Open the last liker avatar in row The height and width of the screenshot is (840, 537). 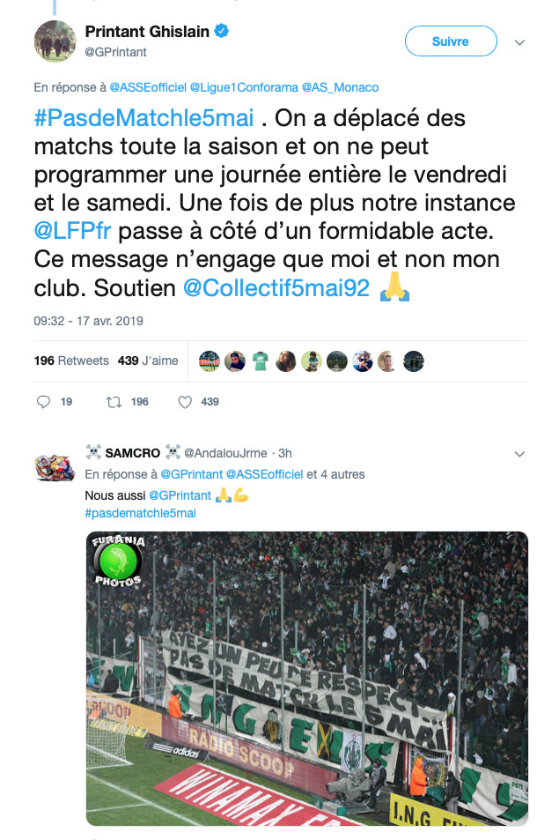pyautogui.click(x=414, y=361)
